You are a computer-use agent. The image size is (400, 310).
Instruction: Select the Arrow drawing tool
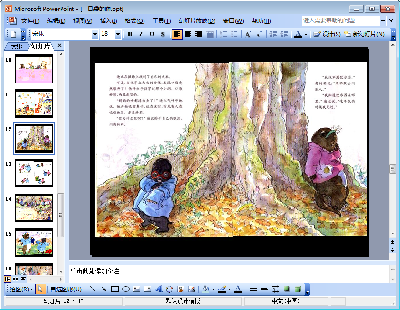coord(104,289)
